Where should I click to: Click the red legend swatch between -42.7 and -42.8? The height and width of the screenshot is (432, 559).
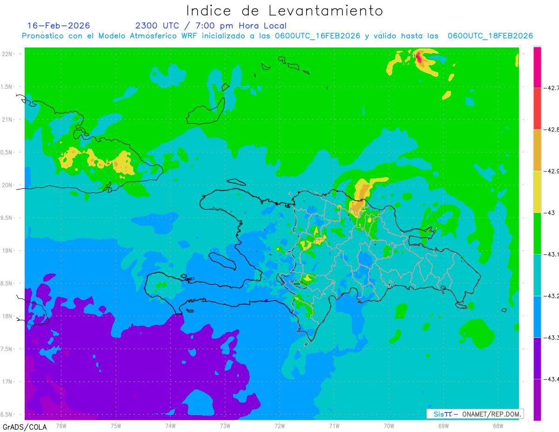pyautogui.click(x=537, y=108)
